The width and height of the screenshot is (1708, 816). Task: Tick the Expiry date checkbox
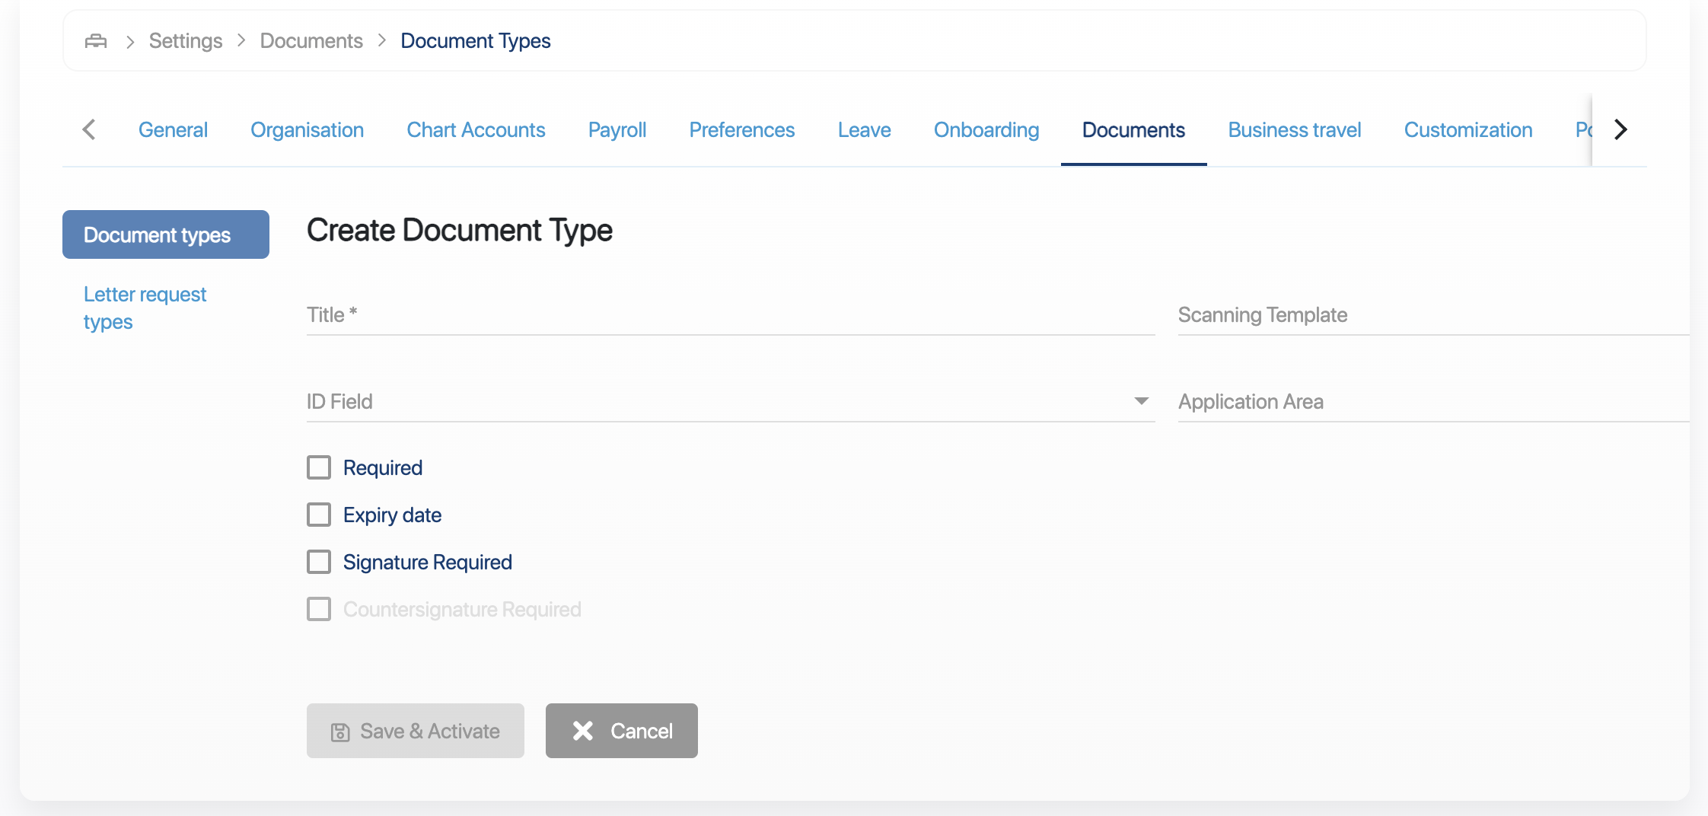tap(319, 515)
